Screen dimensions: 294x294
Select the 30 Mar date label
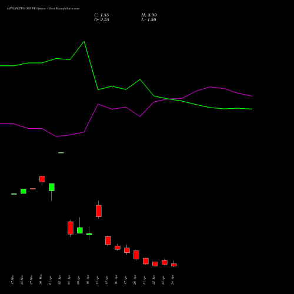point(41,280)
